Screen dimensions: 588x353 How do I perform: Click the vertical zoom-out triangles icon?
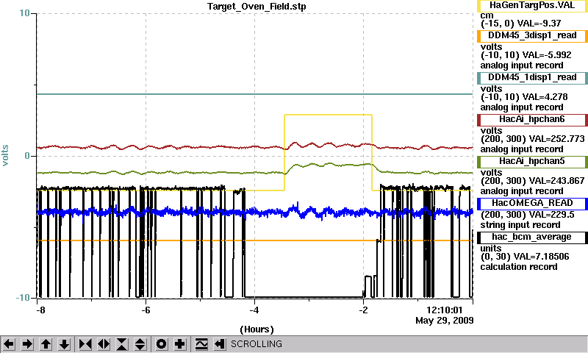coord(140,344)
